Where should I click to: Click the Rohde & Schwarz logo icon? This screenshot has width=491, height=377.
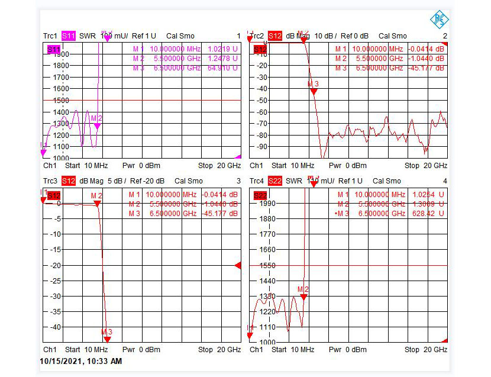[x=439, y=20]
